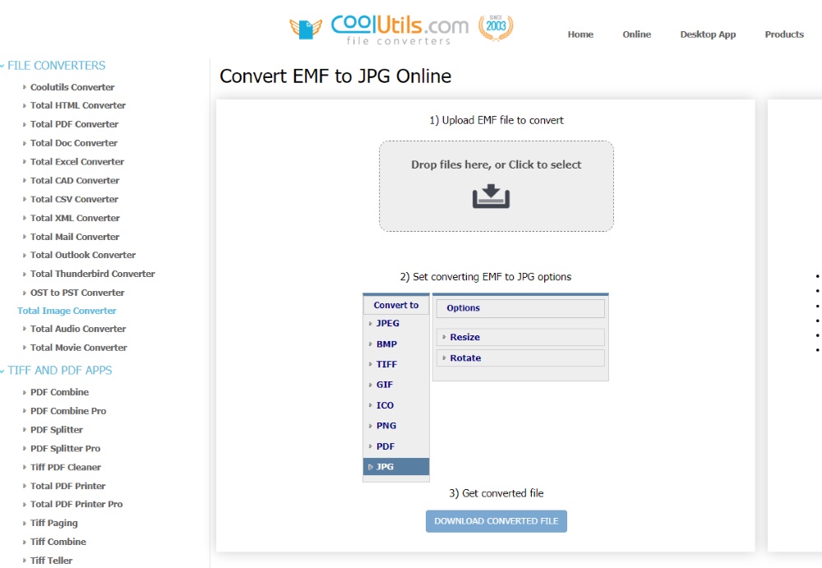Select TIFF as the convert-to format
Image resolution: width=822 pixels, height=568 pixels.
(x=386, y=364)
